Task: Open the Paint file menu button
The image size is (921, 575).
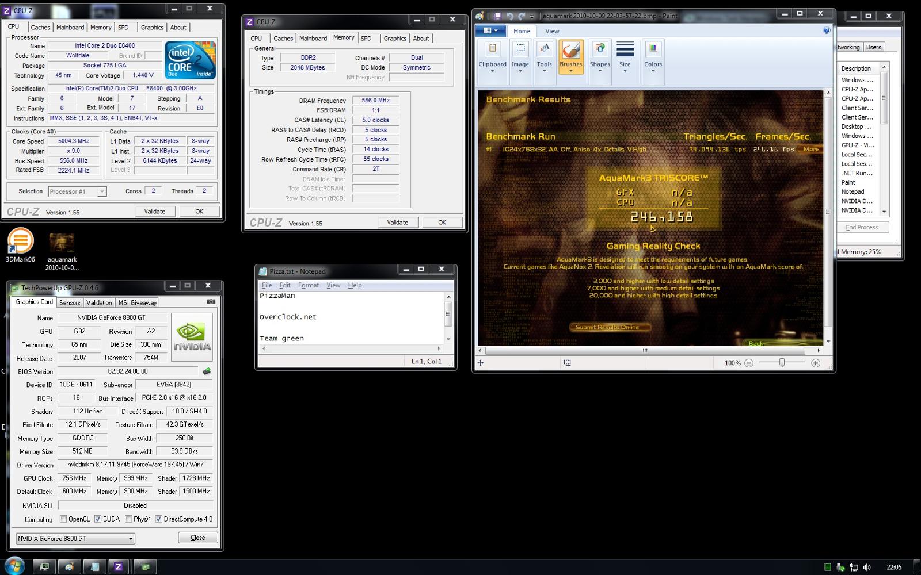Action: click(491, 30)
